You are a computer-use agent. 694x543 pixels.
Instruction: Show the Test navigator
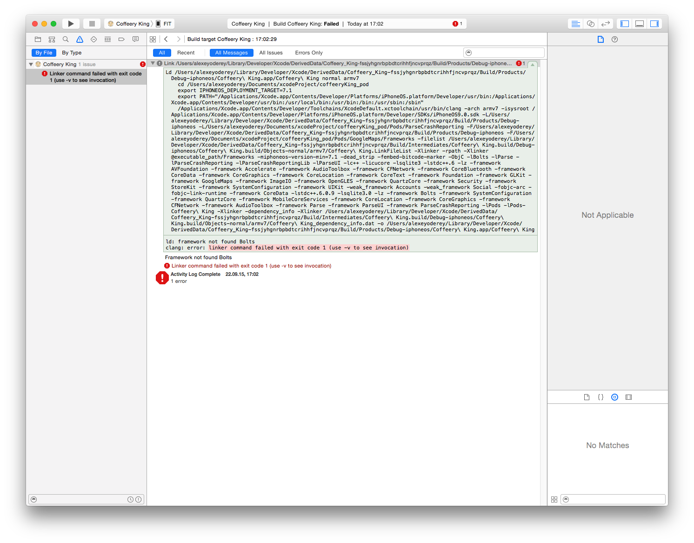[93, 40]
